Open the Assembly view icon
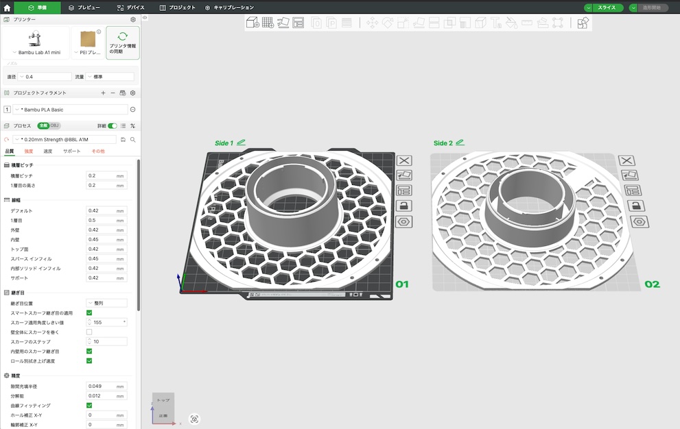Screen dimensions: 680x429 (x=583, y=23)
